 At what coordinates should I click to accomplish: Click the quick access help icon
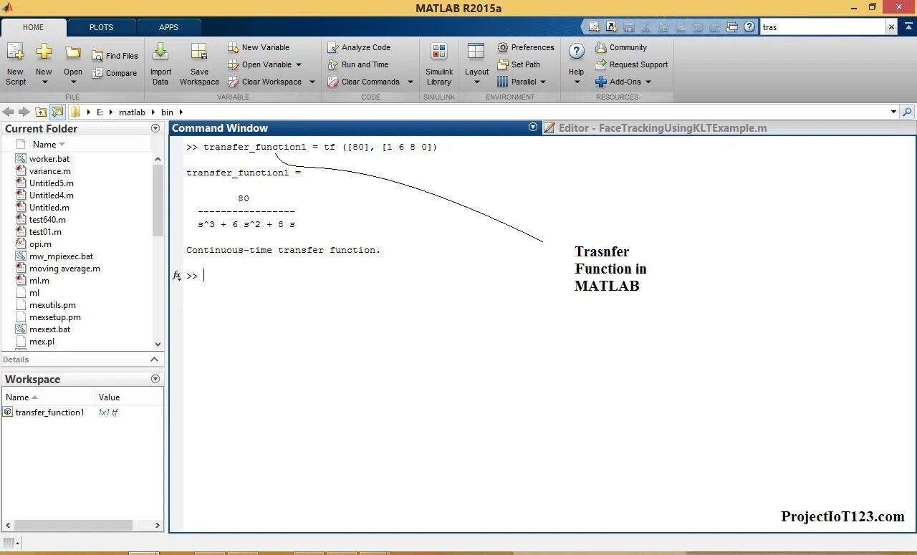click(x=749, y=27)
